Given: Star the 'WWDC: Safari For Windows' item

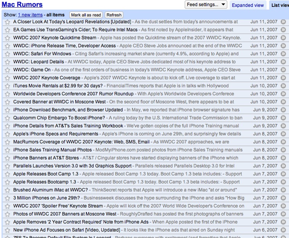Looking at the screenshot, I should pos(7,54).
